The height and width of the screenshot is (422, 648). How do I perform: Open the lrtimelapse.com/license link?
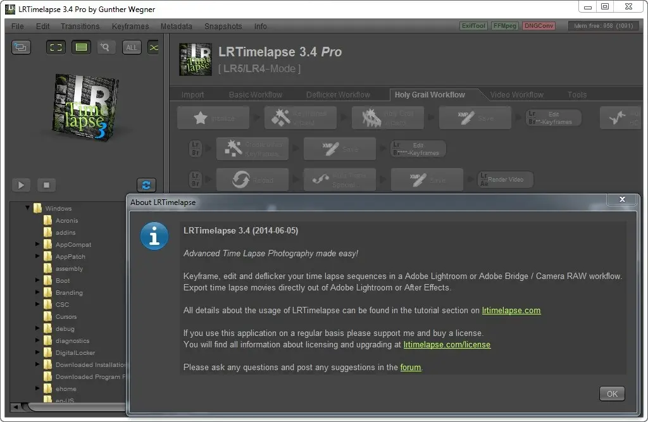(447, 345)
